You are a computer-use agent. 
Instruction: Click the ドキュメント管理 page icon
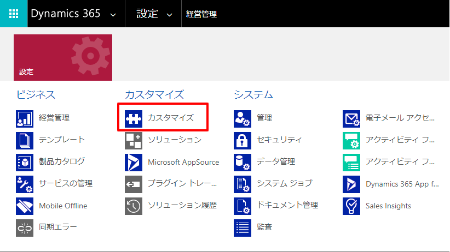point(242,206)
